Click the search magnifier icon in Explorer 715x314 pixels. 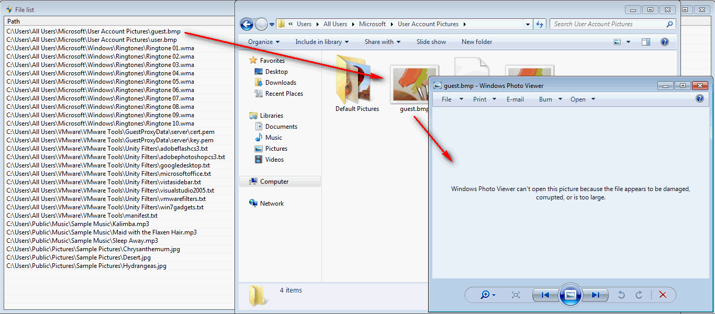(x=669, y=24)
